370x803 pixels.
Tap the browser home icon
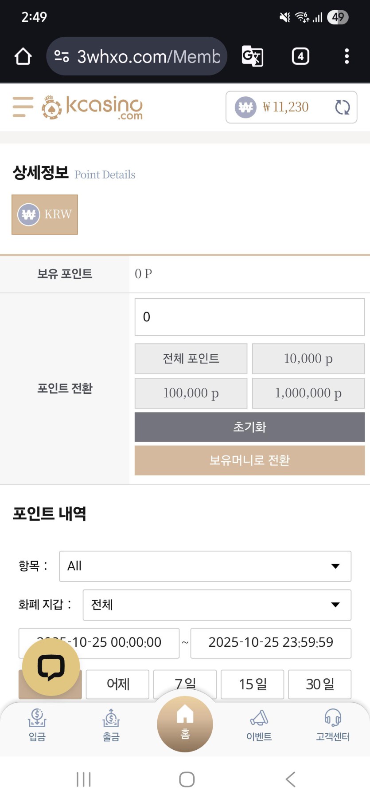click(23, 56)
